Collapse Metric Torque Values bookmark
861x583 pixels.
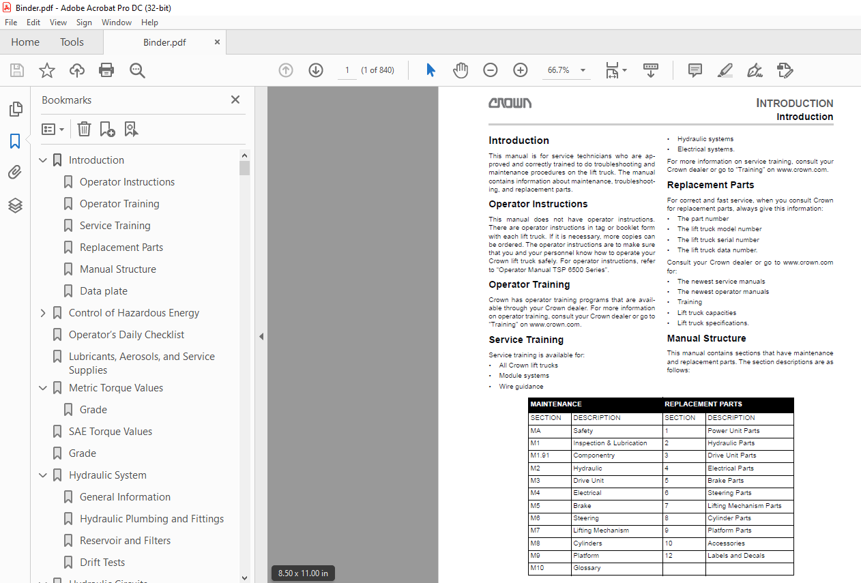[x=43, y=388]
